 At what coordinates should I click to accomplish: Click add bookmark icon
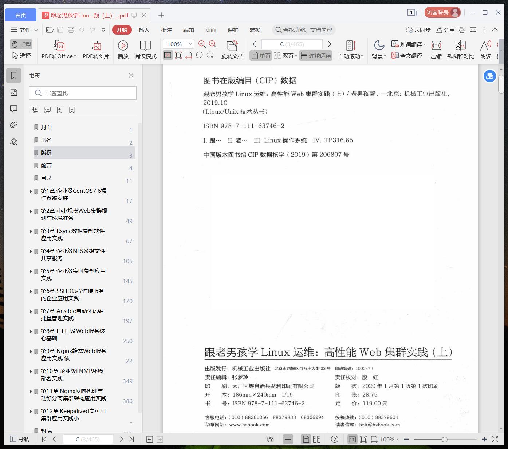60,110
